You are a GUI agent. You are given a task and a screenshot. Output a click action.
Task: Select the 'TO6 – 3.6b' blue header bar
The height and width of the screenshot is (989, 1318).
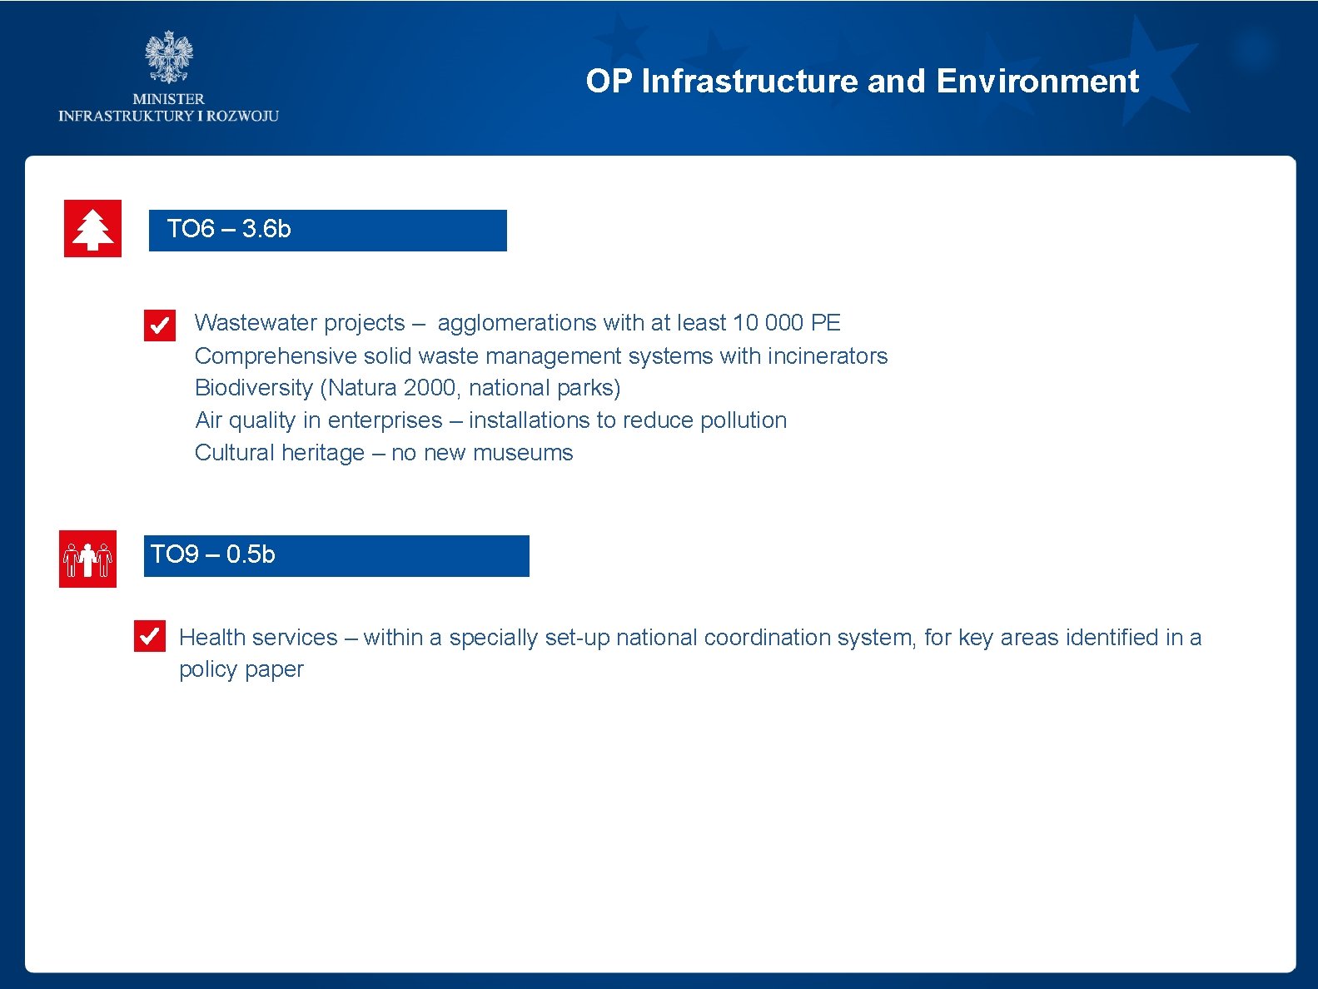click(327, 230)
